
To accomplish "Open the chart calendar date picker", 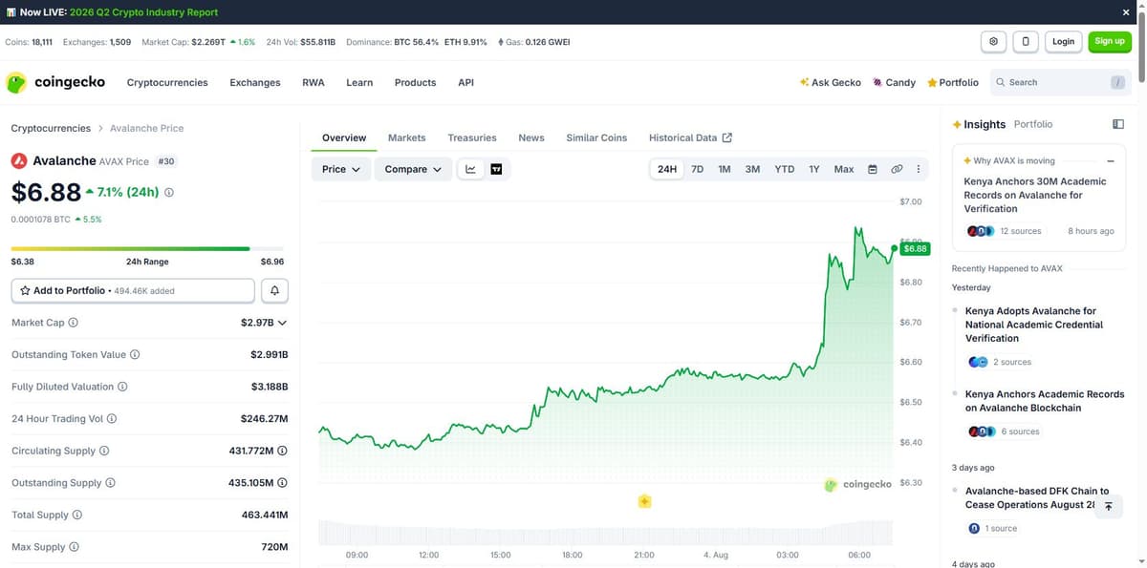I will coord(873,169).
